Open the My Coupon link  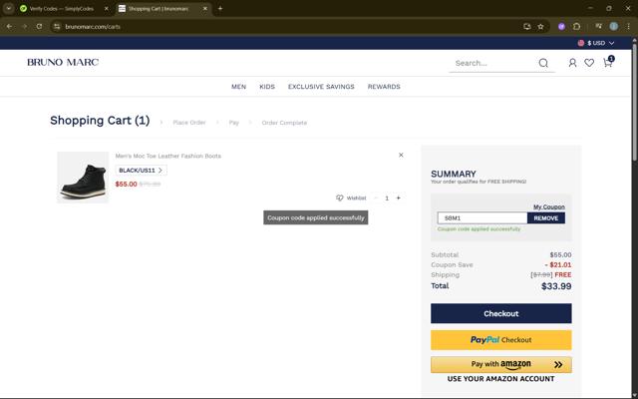(549, 206)
